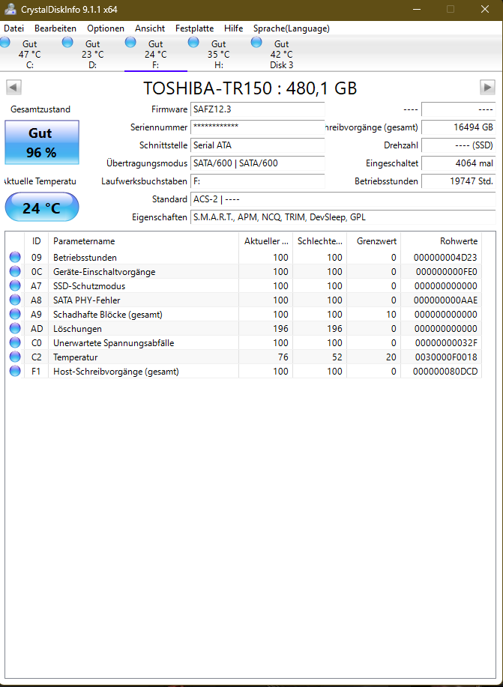The image size is (503, 687).
Task: Click the Betriebsstunden value 19747 Std.
Action: click(459, 181)
